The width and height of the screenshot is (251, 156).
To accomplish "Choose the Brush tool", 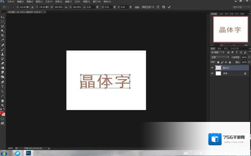I will (3, 49).
